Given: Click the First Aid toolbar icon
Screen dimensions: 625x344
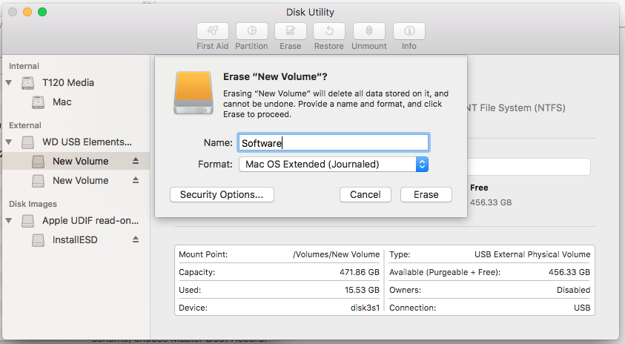Looking at the screenshot, I should coord(213,31).
